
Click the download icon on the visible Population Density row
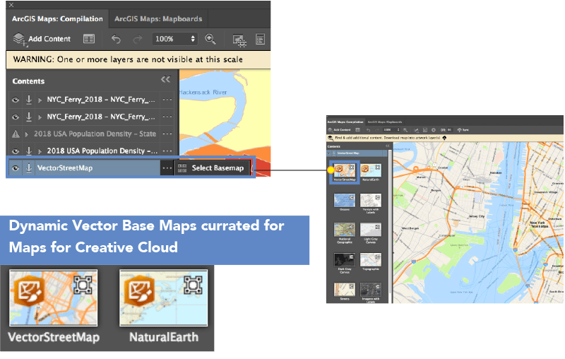[29, 151]
